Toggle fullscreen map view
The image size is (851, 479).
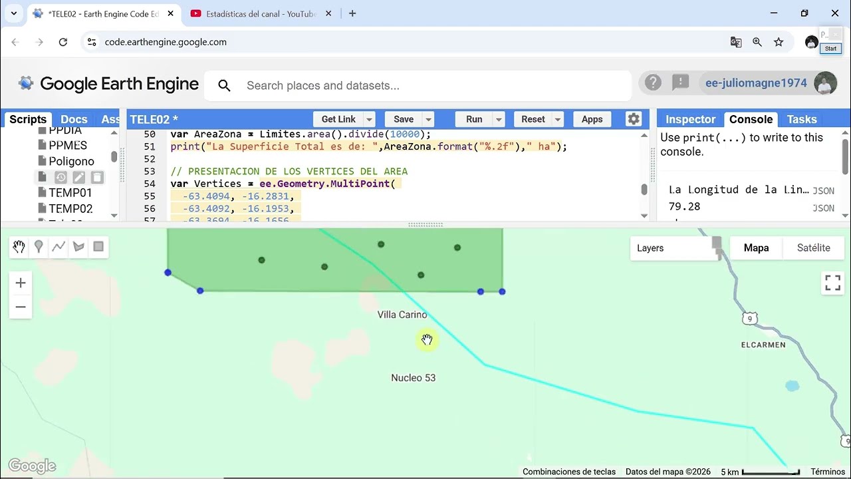(x=833, y=283)
